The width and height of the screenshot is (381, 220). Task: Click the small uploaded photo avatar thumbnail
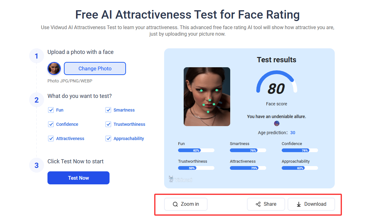click(x=54, y=68)
